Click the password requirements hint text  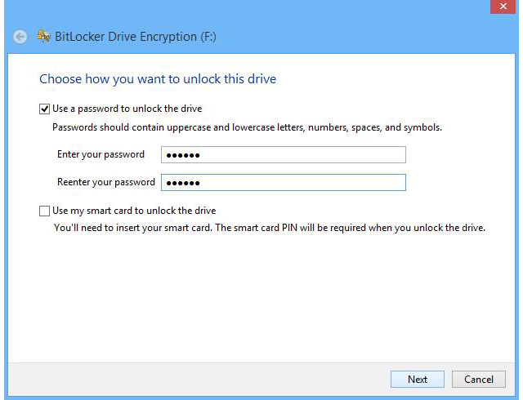point(247,128)
